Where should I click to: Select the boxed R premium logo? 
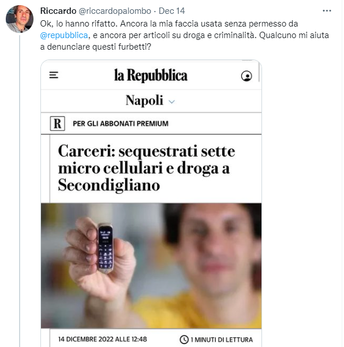coord(58,124)
